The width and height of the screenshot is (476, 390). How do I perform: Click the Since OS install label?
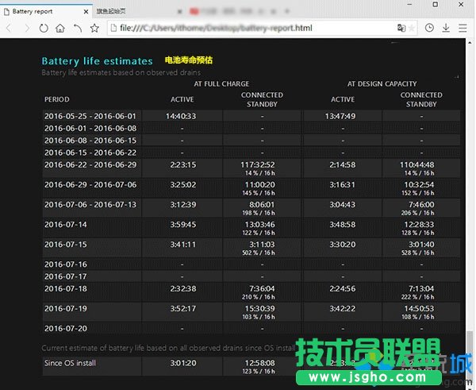pos(70,363)
